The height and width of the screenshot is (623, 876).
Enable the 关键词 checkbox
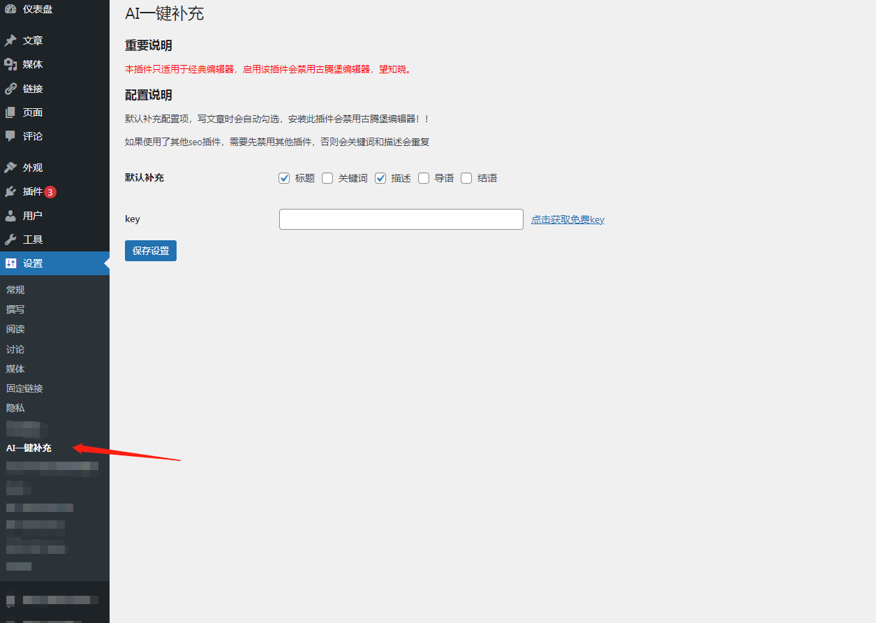[x=327, y=178]
